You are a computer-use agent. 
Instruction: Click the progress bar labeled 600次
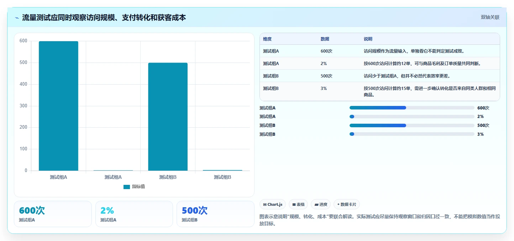pos(412,108)
